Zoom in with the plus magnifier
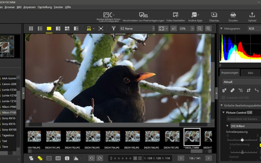The image size is (261, 163). coord(208,29)
